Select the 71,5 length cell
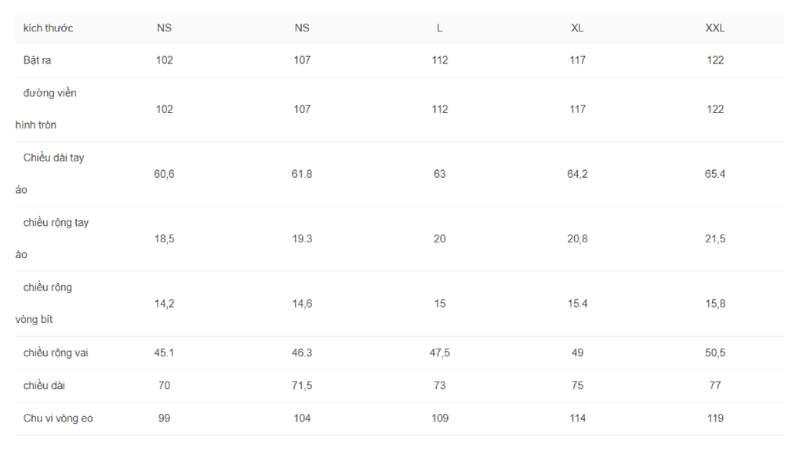Image resolution: width=803 pixels, height=450 pixels. click(302, 386)
